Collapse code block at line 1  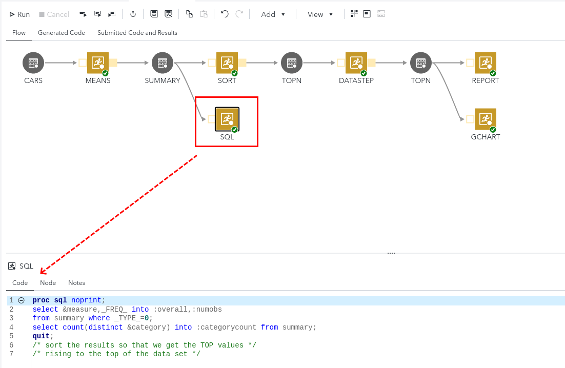tap(21, 300)
